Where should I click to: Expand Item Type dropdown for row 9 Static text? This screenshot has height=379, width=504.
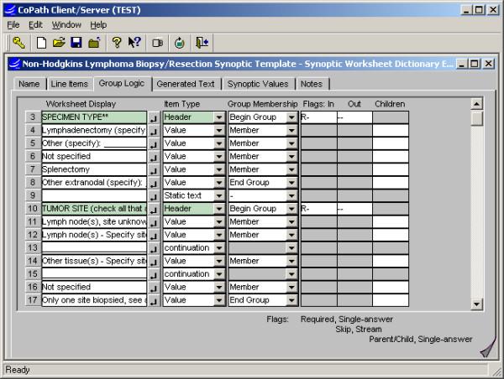[219, 196]
